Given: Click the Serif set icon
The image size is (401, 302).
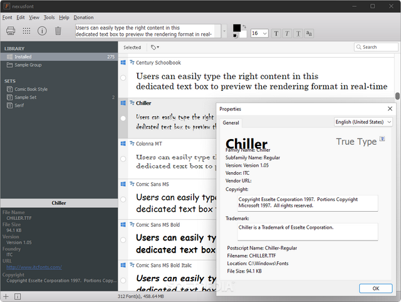Looking at the screenshot, I should click(x=9, y=105).
